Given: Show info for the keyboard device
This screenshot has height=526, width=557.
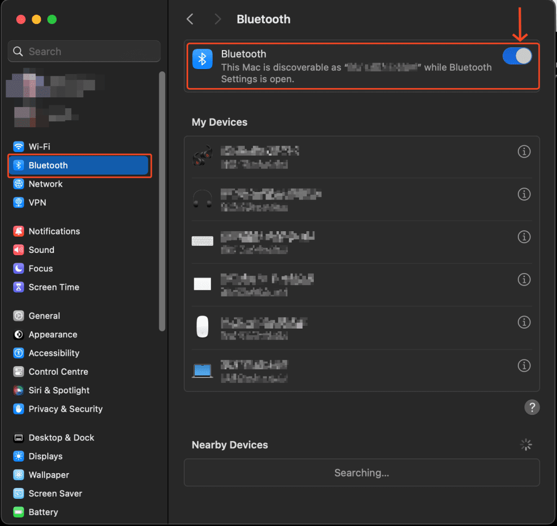Looking at the screenshot, I should coord(524,237).
